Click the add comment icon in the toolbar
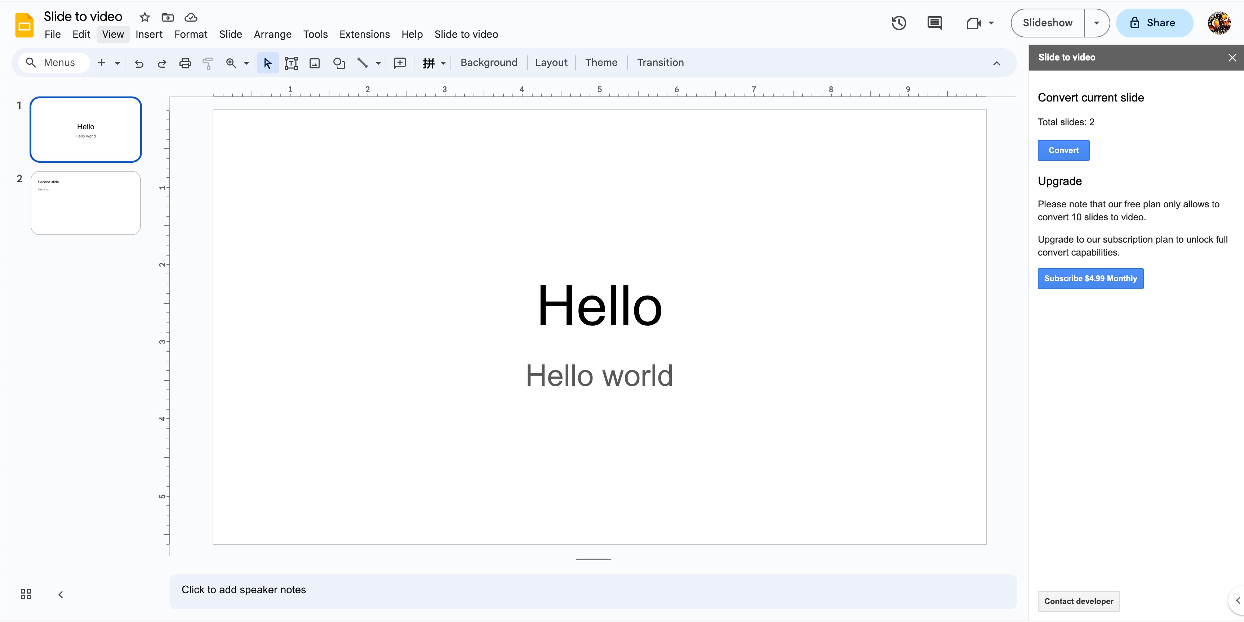The width and height of the screenshot is (1244, 622). (400, 63)
